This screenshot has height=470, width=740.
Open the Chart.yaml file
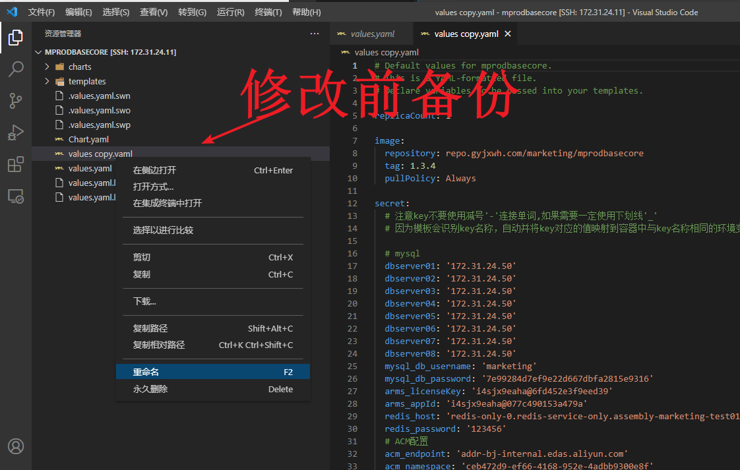[x=88, y=139]
